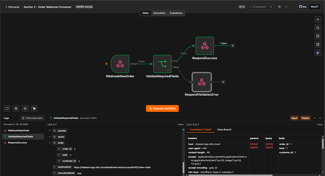325x176 pixels.
Task: Click the webhook trigger lightning bolt
Action: pyautogui.click(x=106, y=64)
